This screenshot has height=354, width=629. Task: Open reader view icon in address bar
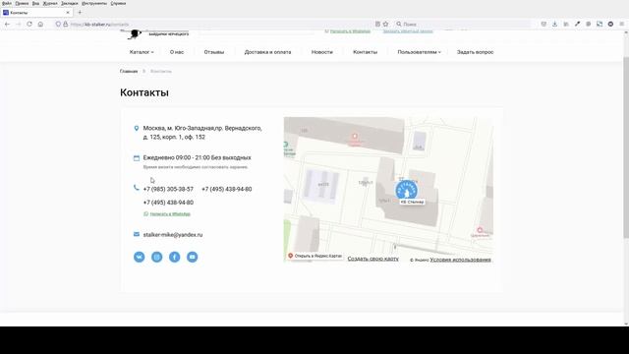(377, 24)
